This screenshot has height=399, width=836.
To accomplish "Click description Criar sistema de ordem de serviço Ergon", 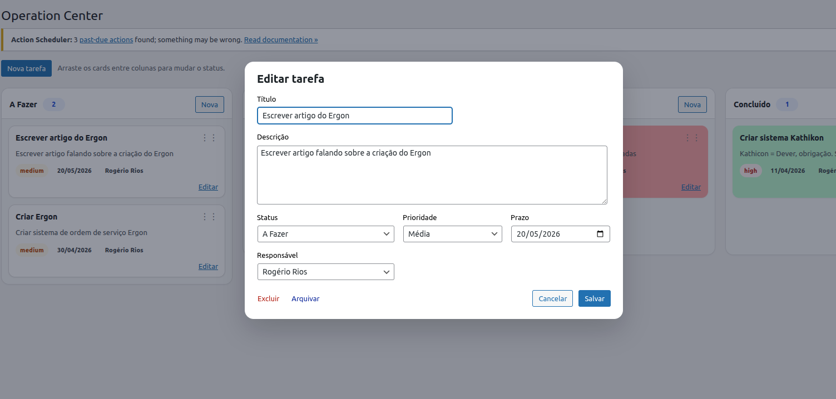I will (81, 233).
